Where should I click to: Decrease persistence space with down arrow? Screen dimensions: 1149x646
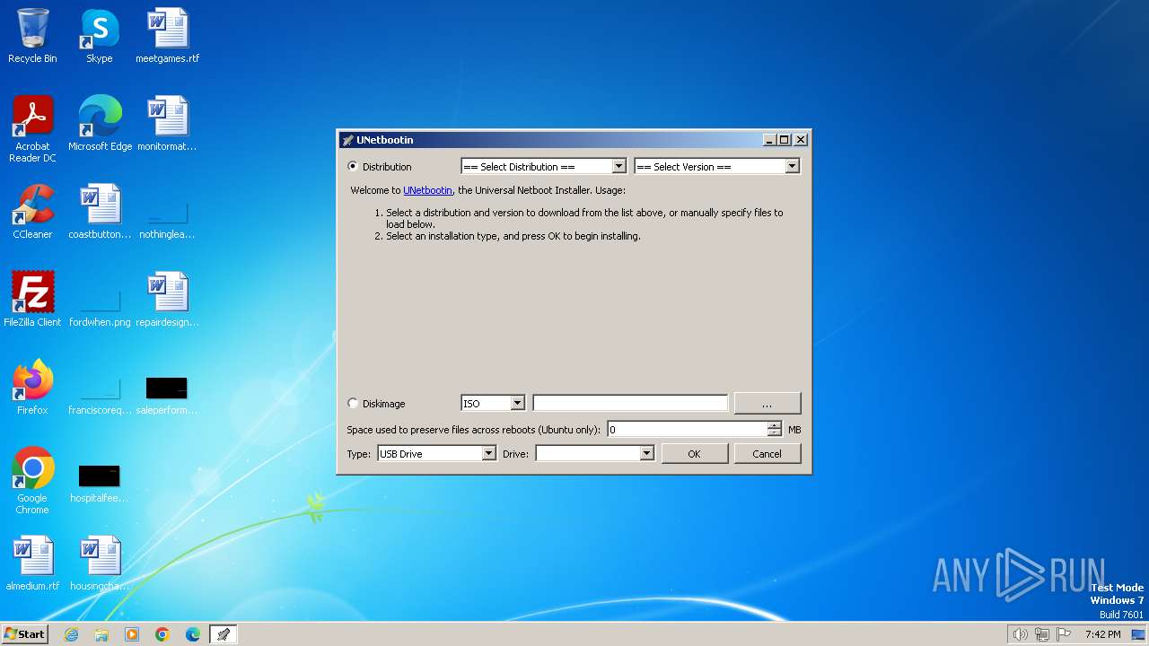tap(775, 433)
